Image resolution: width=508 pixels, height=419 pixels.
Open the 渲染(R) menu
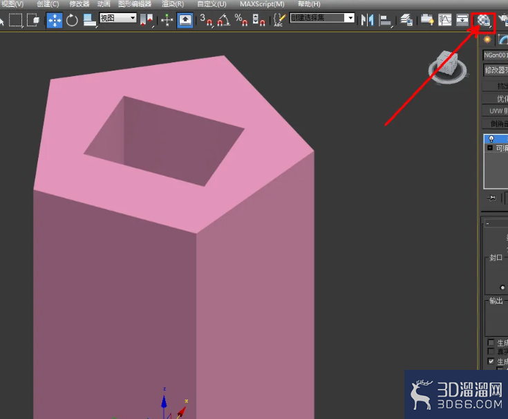click(x=173, y=4)
